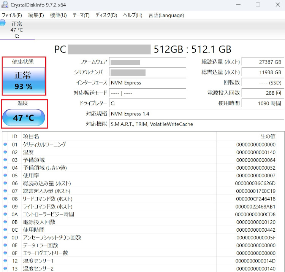This screenshot has height=272, width=285.
Task: Click the status dot for ID 0B 電源投入回数 row
Action: pyautogui.click(x=5, y=222)
